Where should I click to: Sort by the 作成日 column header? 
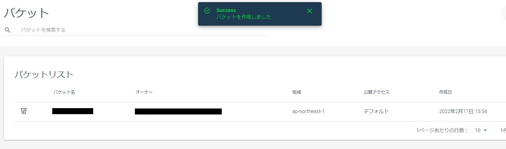(446, 92)
